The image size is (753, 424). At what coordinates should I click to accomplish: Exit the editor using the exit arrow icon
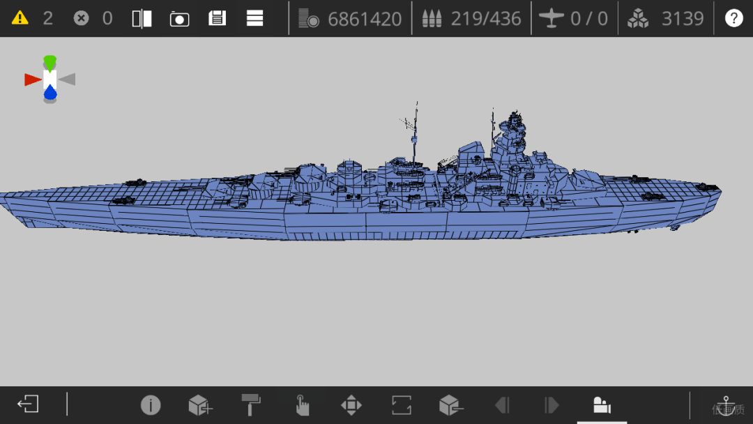[28, 404]
